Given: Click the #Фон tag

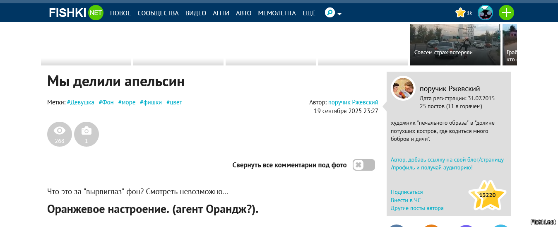Looking at the screenshot, I should click(106, 102).
